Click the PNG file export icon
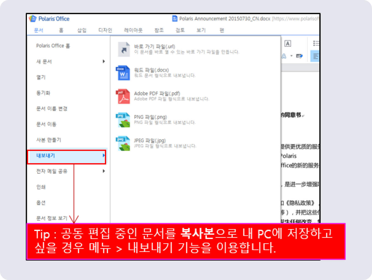This screenshot has height=280, width=372. pos(123,120)
